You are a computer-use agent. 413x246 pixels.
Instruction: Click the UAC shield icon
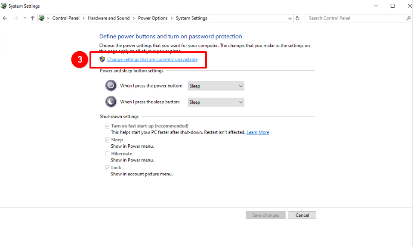click(x=102, y=59)
